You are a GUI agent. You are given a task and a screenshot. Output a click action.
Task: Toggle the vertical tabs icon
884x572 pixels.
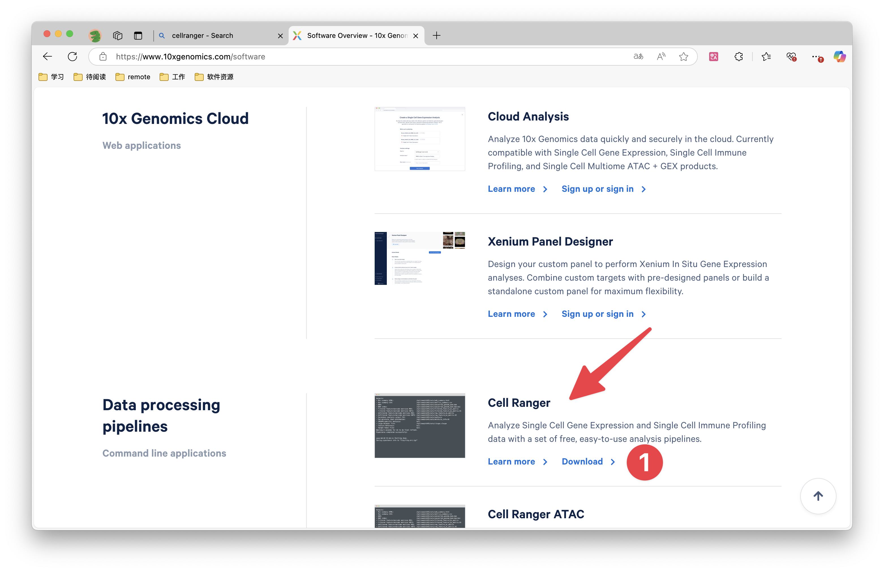tap(138, 35)
